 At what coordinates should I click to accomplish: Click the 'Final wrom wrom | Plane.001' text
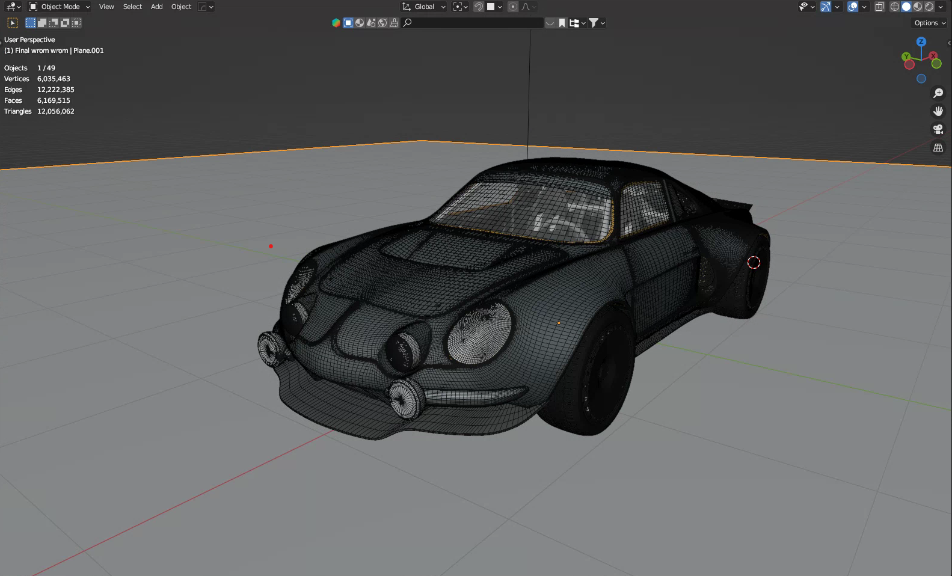click(x=59, y=51)
